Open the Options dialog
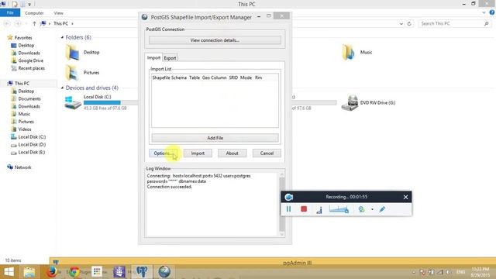This screenshot has width=496, height=279. tap(163, 153)
